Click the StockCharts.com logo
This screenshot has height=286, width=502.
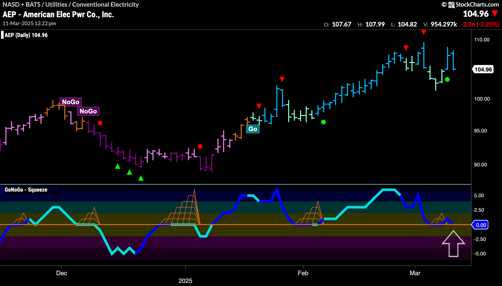474,5
